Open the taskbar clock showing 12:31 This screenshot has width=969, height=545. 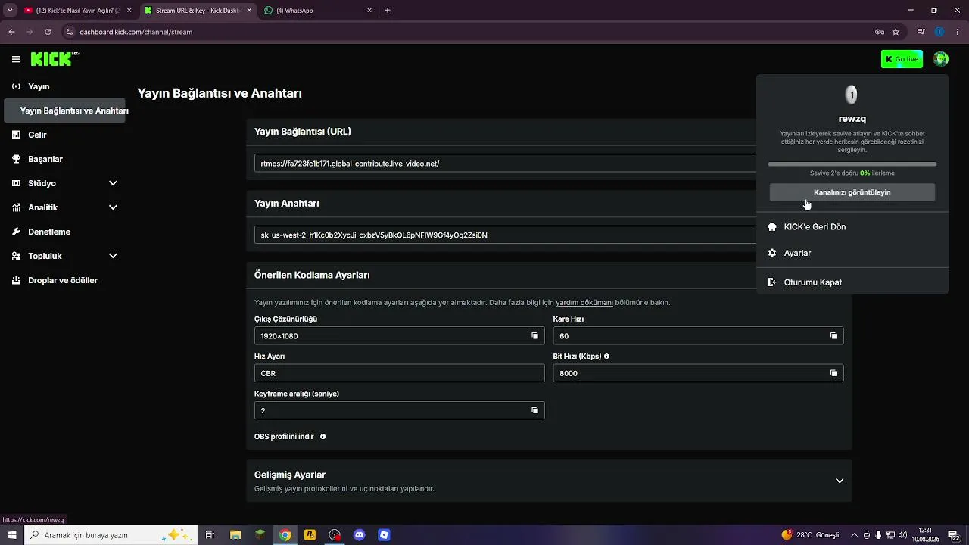[x=925, y=535]
